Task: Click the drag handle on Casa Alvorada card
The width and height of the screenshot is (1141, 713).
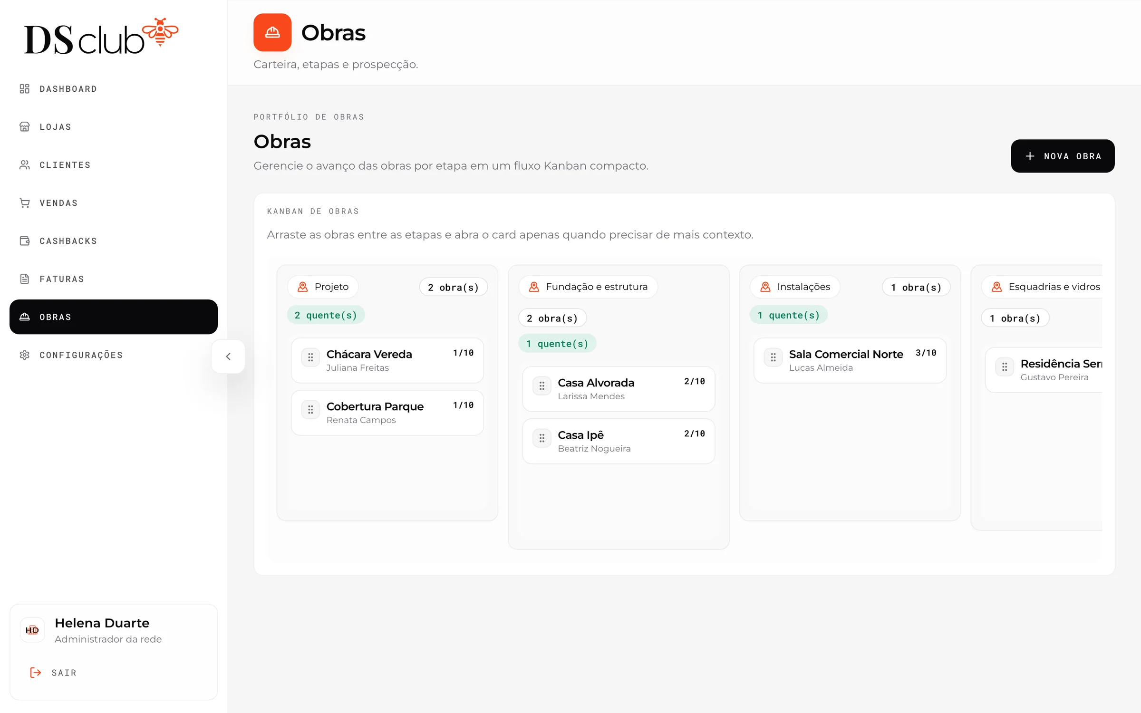Action: click(542, 386)
